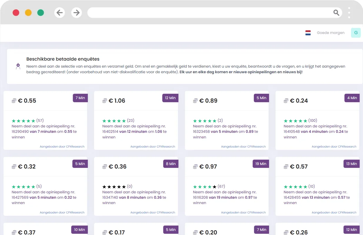The height and width of the screenshot is (235, 363).
Task: Click the Dutch flag language icon
Action: 308,33
